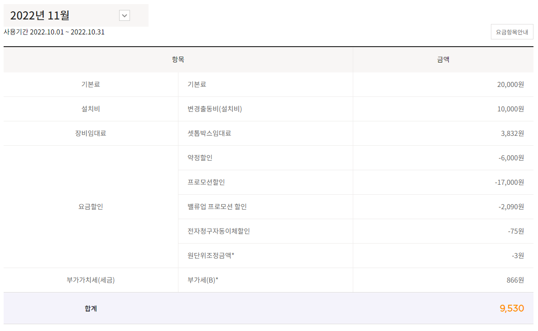Open the billing month dropdown arrow
The width and height of the screenshot is (538, 331).
coord(125,15)
